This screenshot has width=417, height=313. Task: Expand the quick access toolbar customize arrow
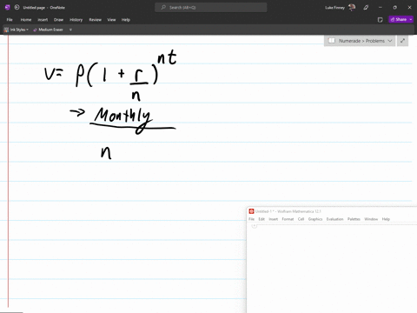(70, 30)
